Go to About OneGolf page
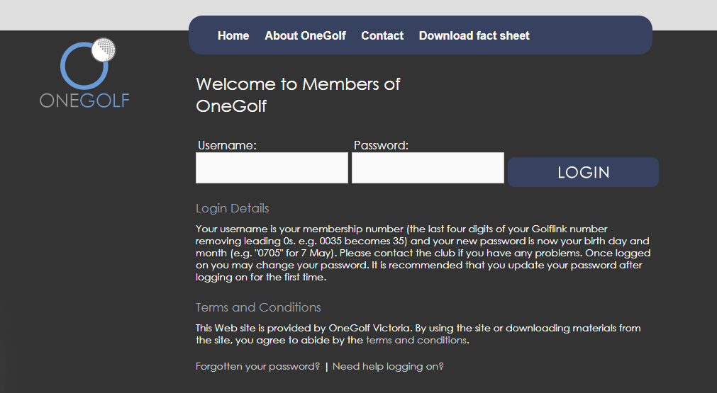Image resolution: width=717 pixels, height=393 pixels. click(x=305, y=35)
